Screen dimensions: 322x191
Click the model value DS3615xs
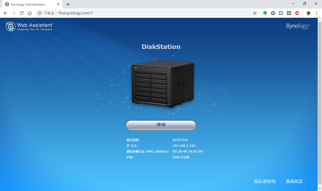pos(180,140)
